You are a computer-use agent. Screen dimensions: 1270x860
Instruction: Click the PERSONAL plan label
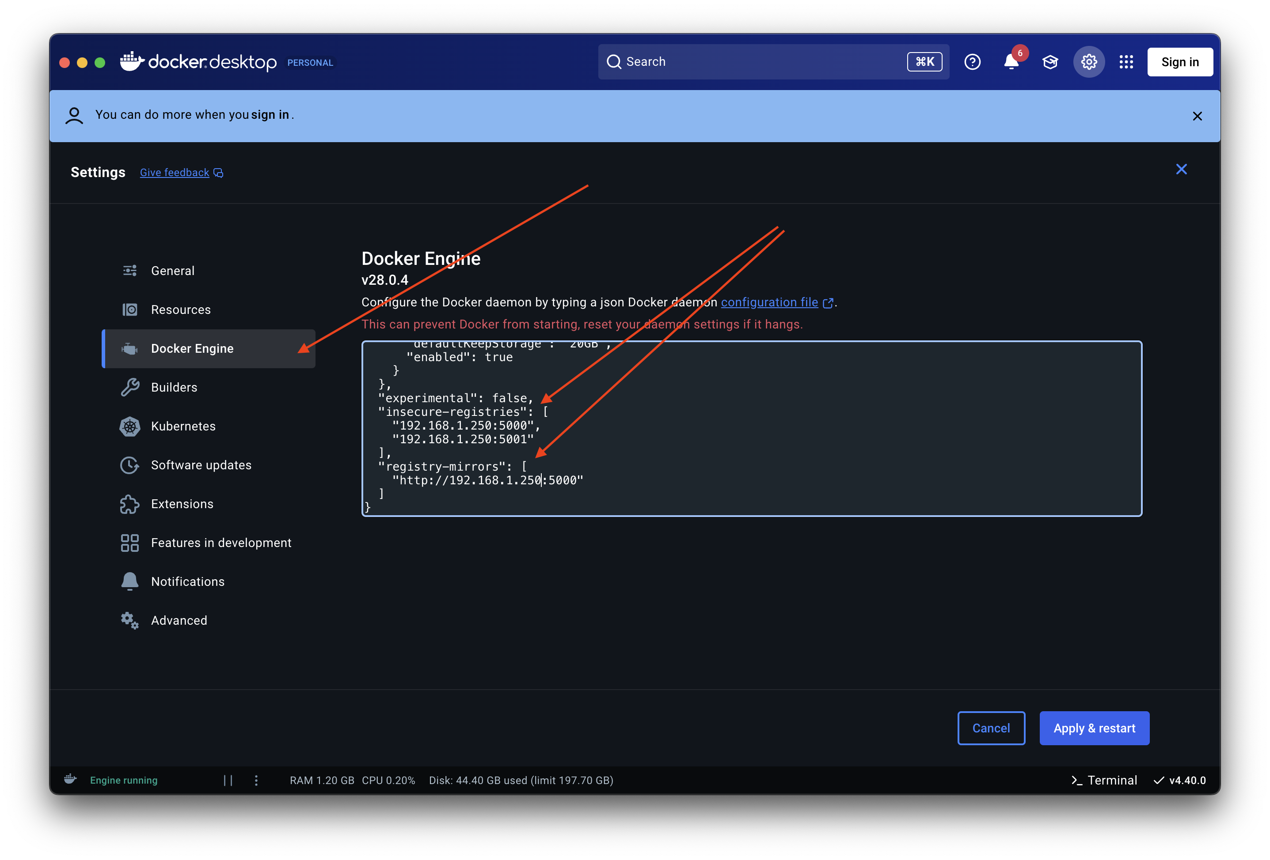(x=310, y=63)
